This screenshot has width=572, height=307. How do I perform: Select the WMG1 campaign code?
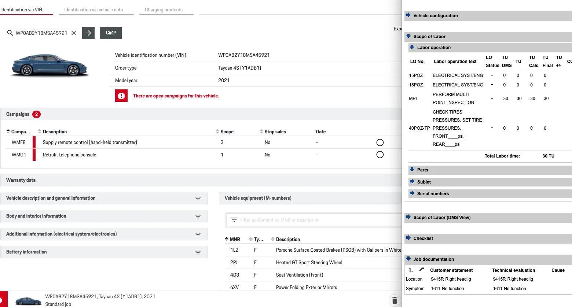(19, 155)
